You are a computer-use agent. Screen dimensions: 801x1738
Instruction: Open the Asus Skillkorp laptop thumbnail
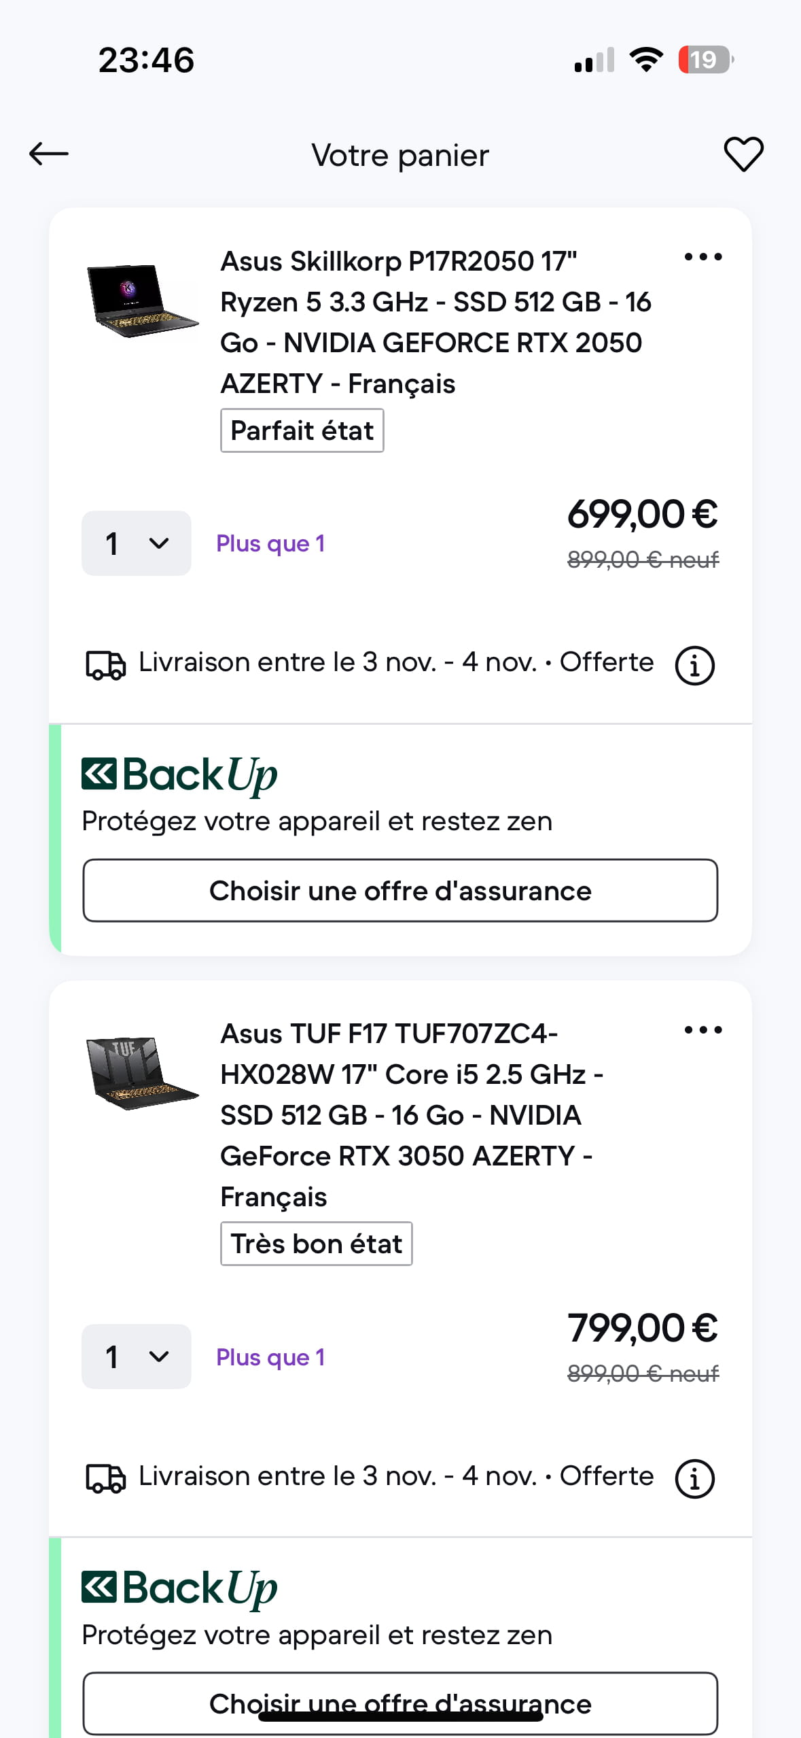142,301
